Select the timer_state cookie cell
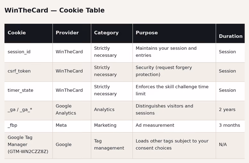Viewport: 249px width, 163px height. pyautogui.click(x=28, y=91)
